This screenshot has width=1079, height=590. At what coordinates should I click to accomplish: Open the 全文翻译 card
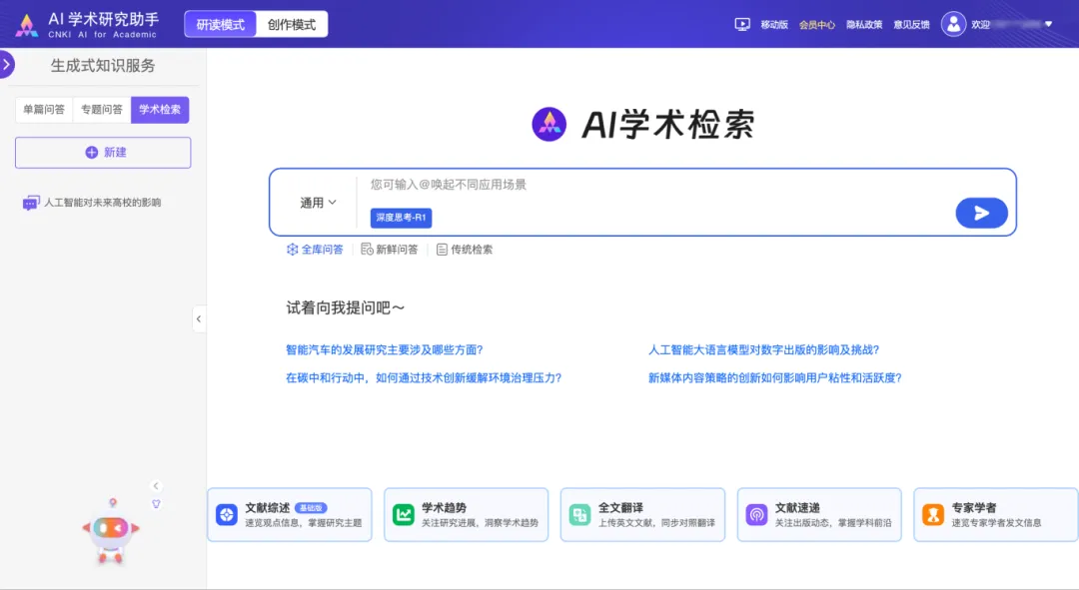click(x=642, y=515)
